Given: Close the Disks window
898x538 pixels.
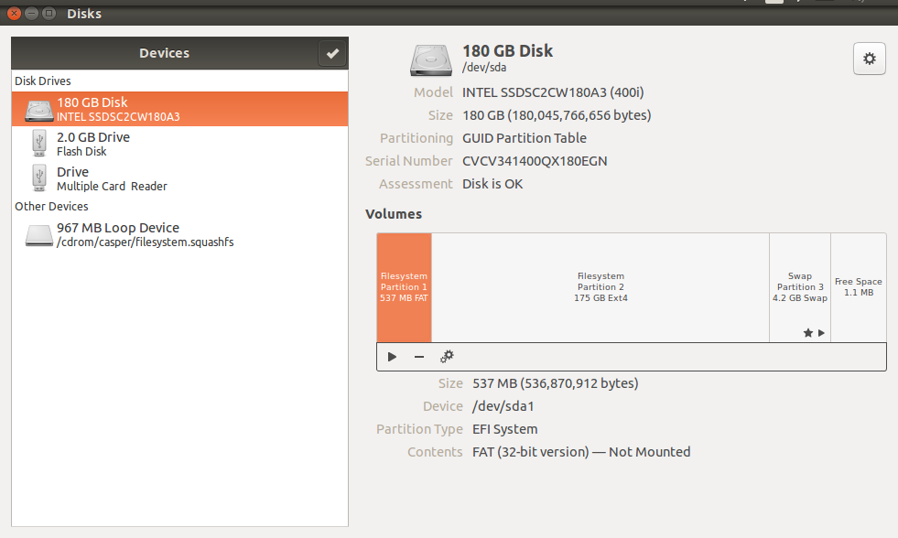Looking at the screenshot, I should [x=15, y=13].
